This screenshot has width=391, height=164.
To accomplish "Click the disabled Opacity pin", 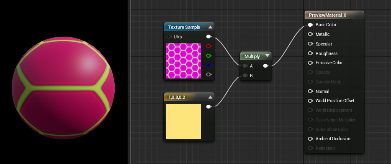I will click(x=311, y=72).
